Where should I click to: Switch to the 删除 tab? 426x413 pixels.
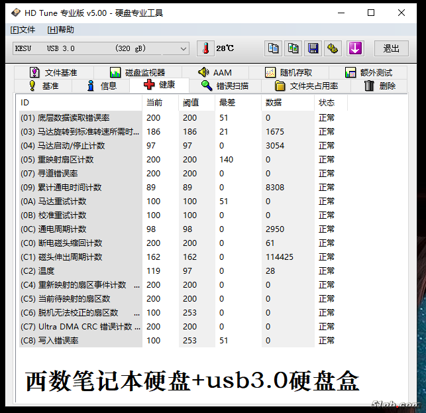pyautogui.click(x=379, y=86)
